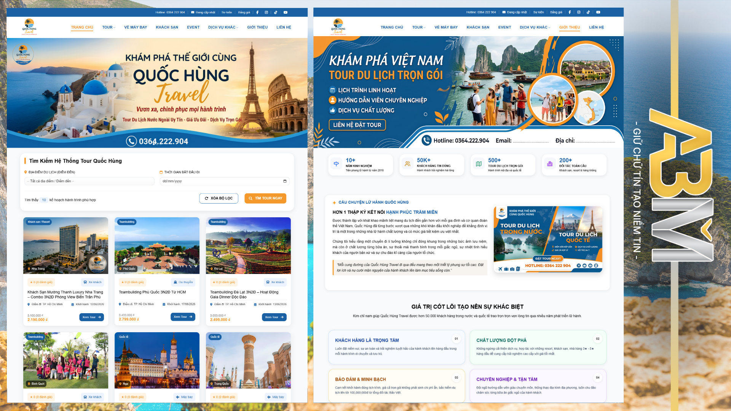
Task: Click calendar icon in the dd/mm/yyyy field
Action: [x=285, y=181]
